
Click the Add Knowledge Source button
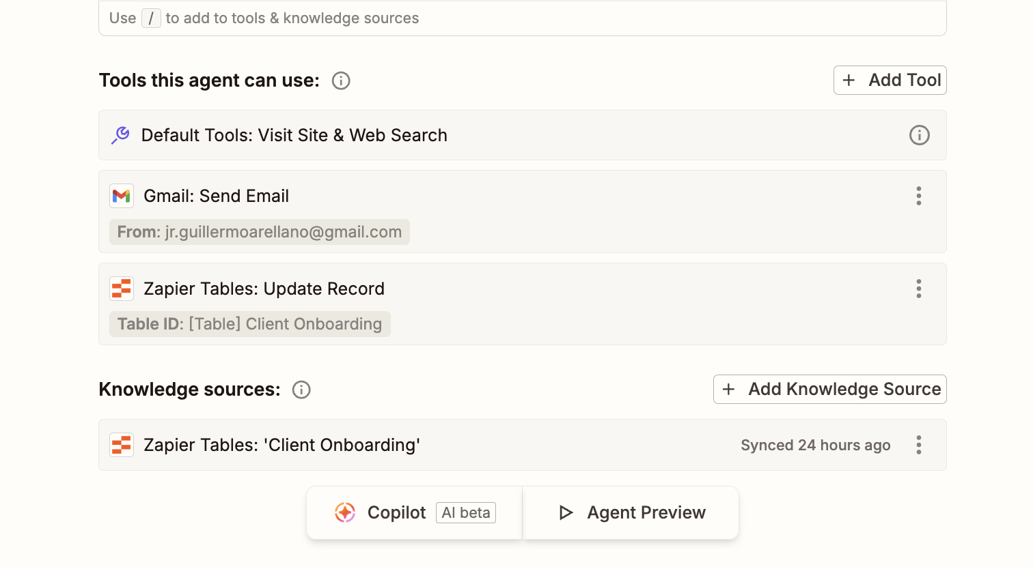[829, 389]
